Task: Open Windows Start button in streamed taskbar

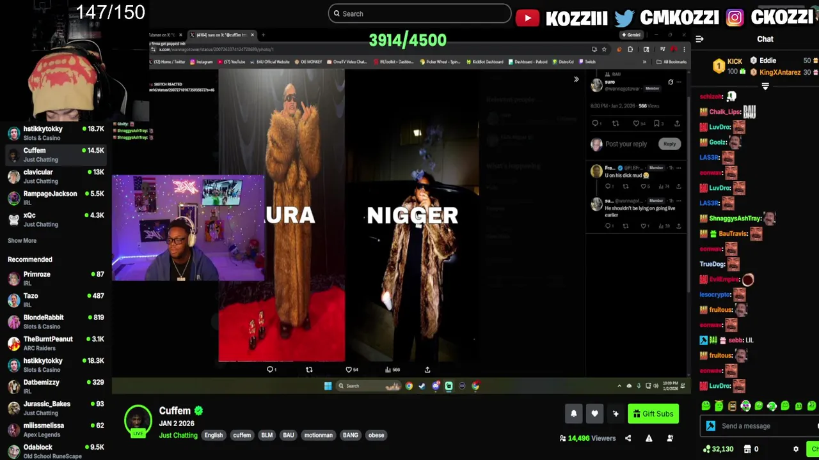Action: point(328,386)
